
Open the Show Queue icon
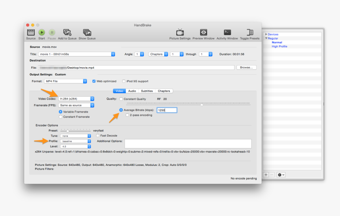pos(87,32)
